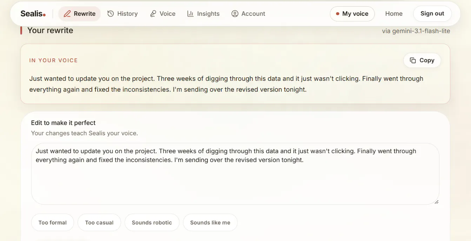Go to Home
The width and height of the screenshot is (471, 241).
pyautogui.click(x=394, y=14)
